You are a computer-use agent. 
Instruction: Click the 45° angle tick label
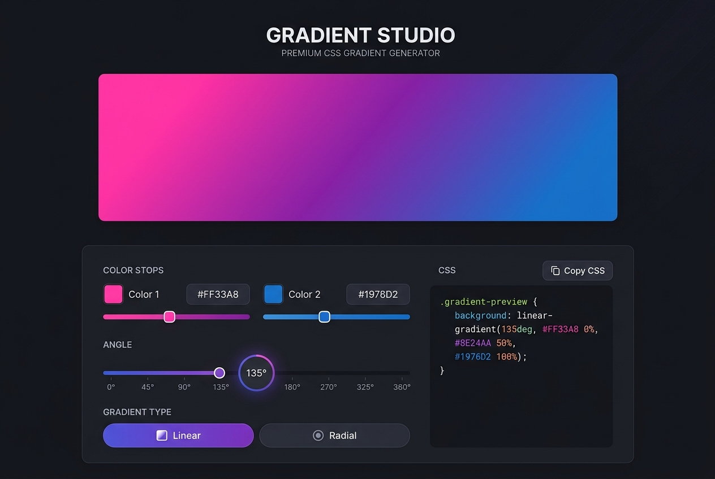(148, 387)
